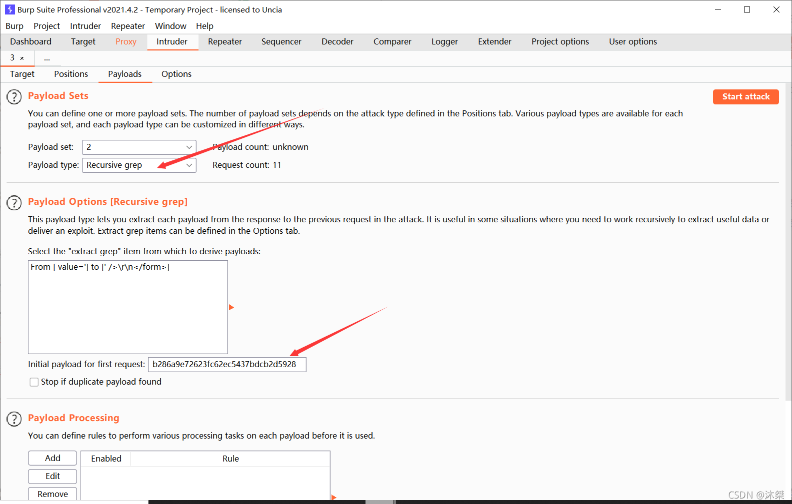Click the orange arrow beside extract grep list
The width and height of the screenshot is (792, 504).
(231, 308)
